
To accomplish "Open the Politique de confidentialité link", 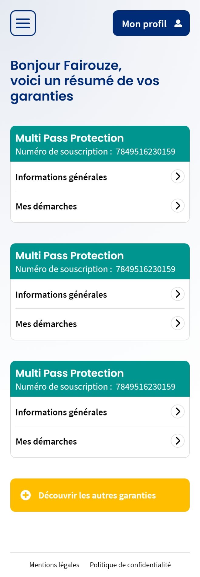I will click(x=130, y=565).
